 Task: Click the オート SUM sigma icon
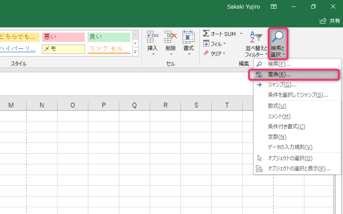point(206,33)
